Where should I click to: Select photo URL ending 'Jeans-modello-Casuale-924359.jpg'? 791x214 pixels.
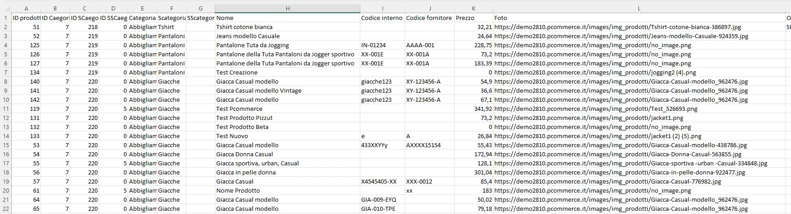click(639, 36)
